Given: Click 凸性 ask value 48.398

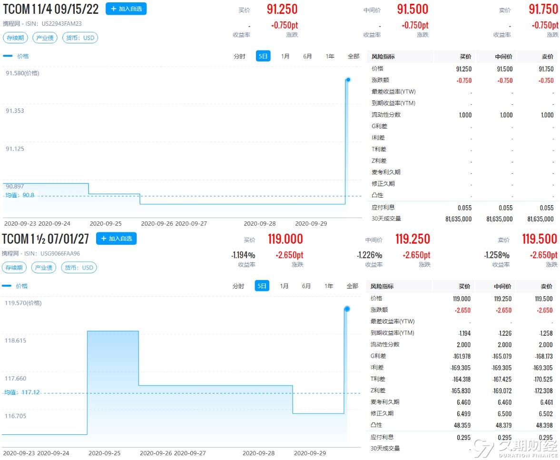Looking at the screenshot, I should (544, 425).
